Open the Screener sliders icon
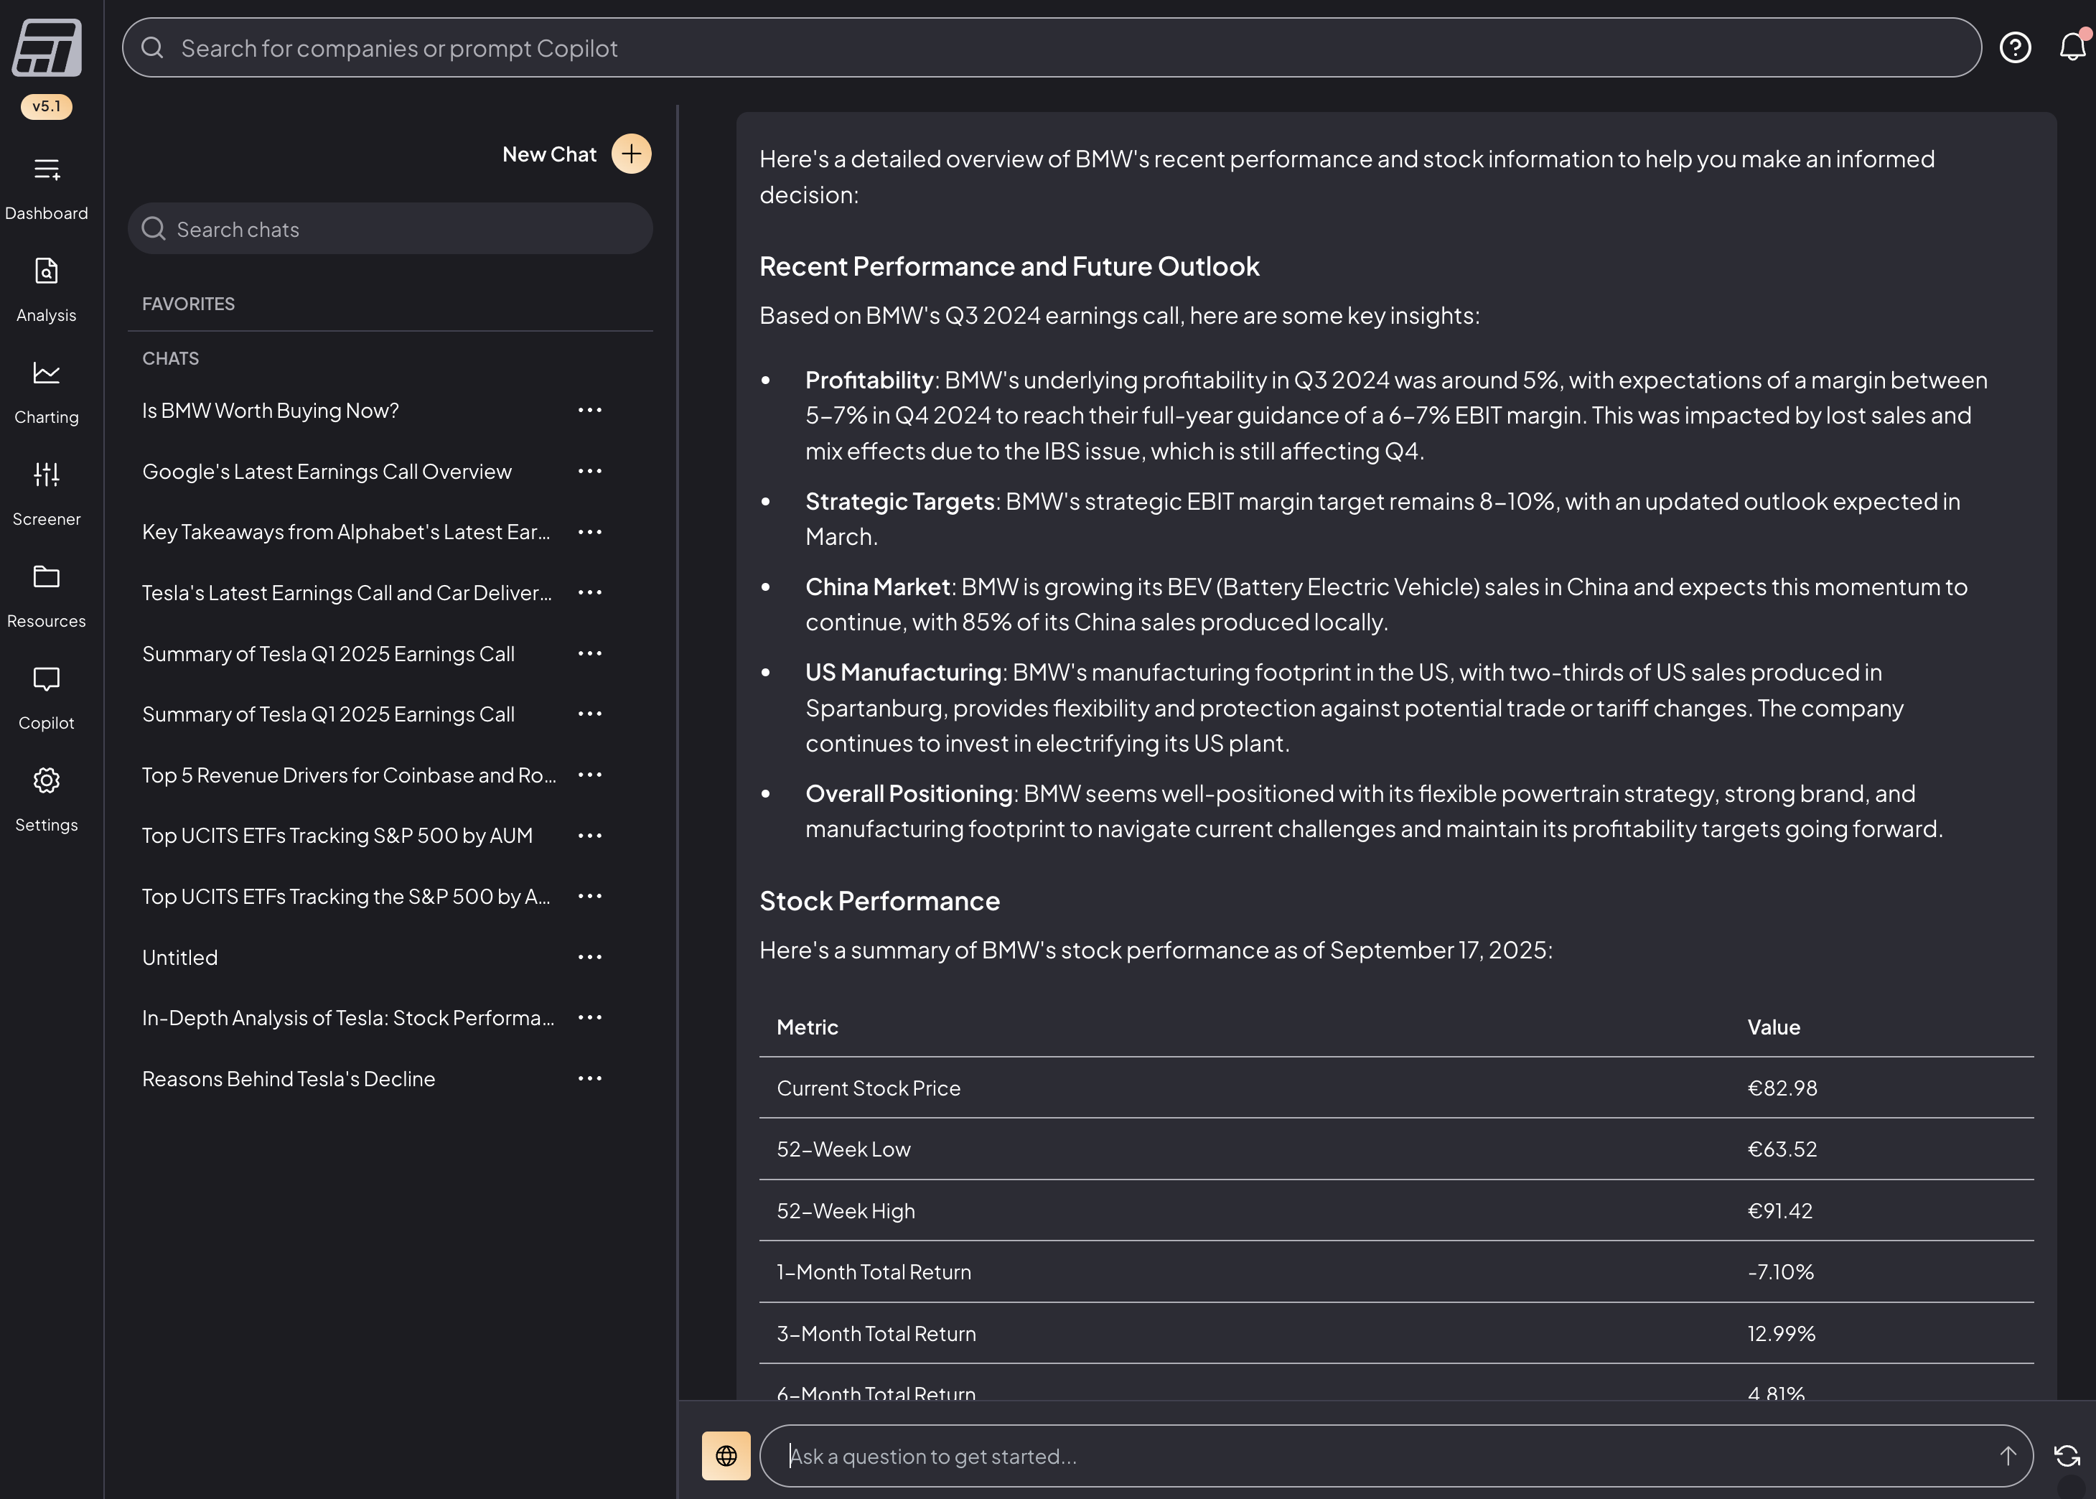The image size is (2096, 1499). coord(46,475)
